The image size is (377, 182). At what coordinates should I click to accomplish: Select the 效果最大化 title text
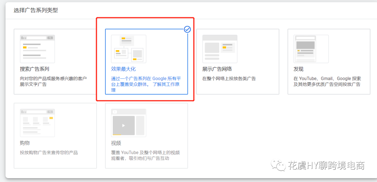(x=123, y=69)
